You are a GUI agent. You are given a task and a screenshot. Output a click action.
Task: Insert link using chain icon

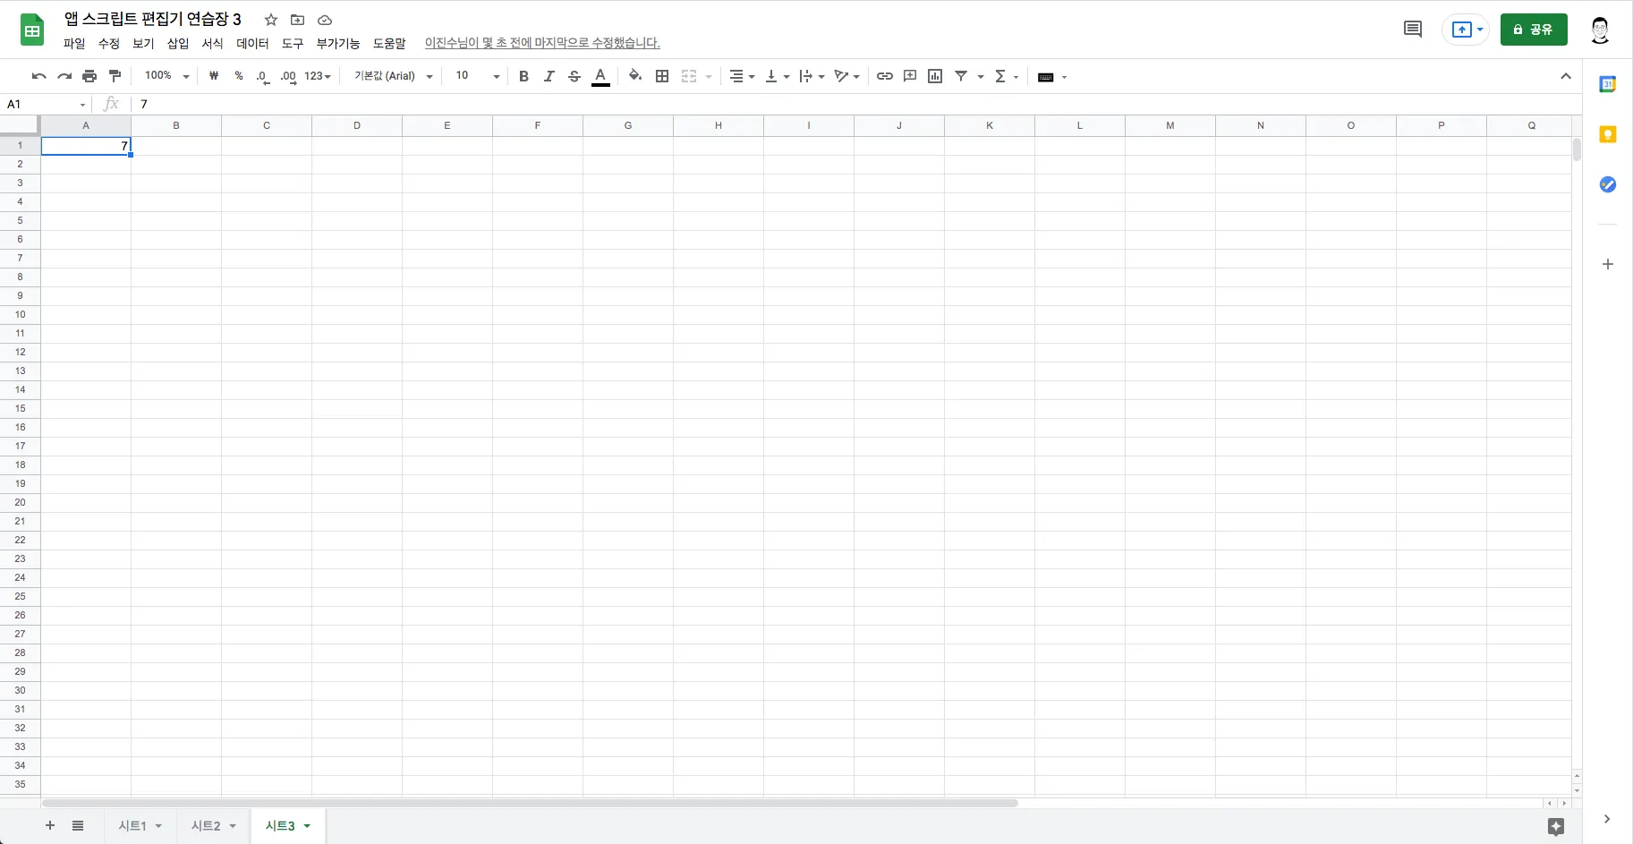pos(884,76)
